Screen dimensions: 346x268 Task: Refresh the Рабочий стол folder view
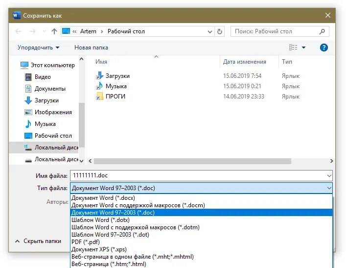(x=220, y=31)
